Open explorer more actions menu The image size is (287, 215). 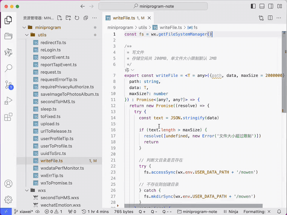(94, 18)
